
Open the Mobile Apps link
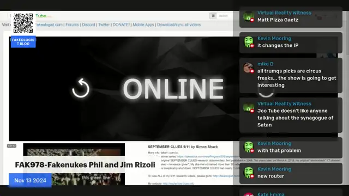(143, 24)
